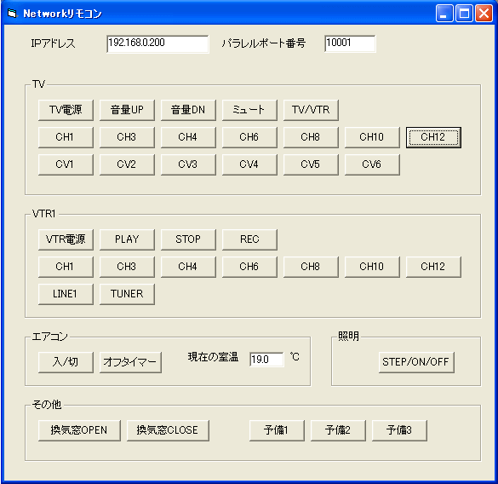Toggle air conditioner with 入/切 button
This screenshot has width=498, height=484.
pyautogui.click(x=66, y=362)
